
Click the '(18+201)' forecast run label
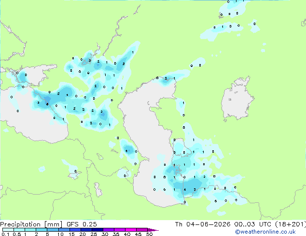tap(291, 224)
